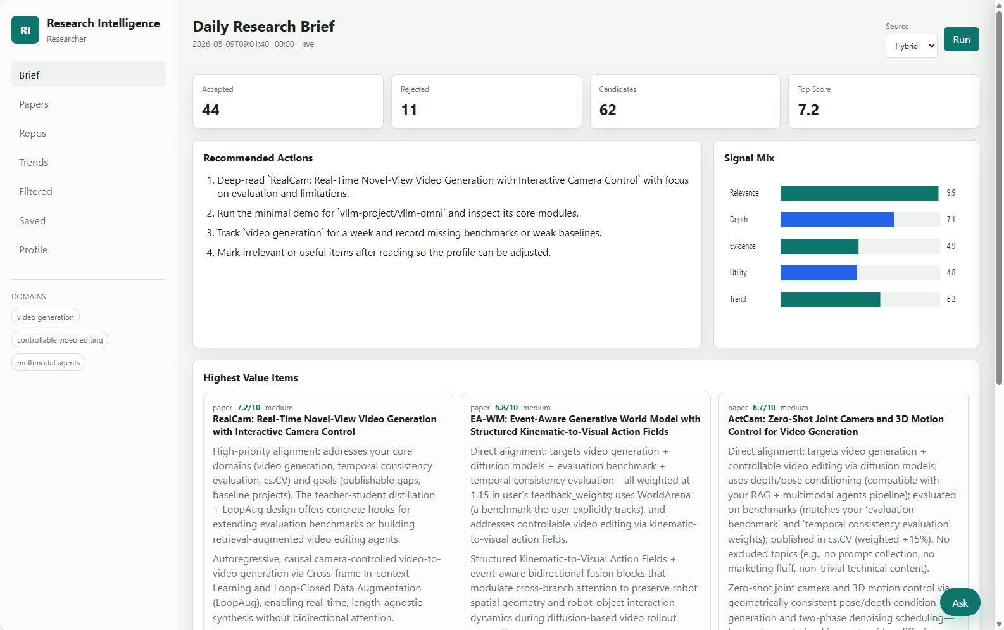Run the research brief
The height and width of the screenshot is (630, 1004).
pos(961,39)
